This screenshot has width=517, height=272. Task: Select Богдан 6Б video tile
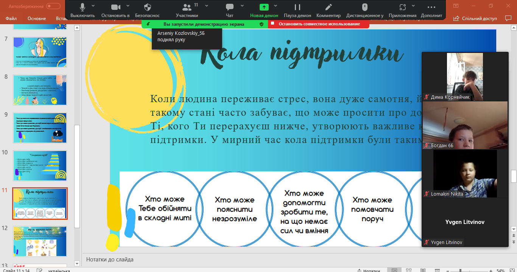(465, 125)
